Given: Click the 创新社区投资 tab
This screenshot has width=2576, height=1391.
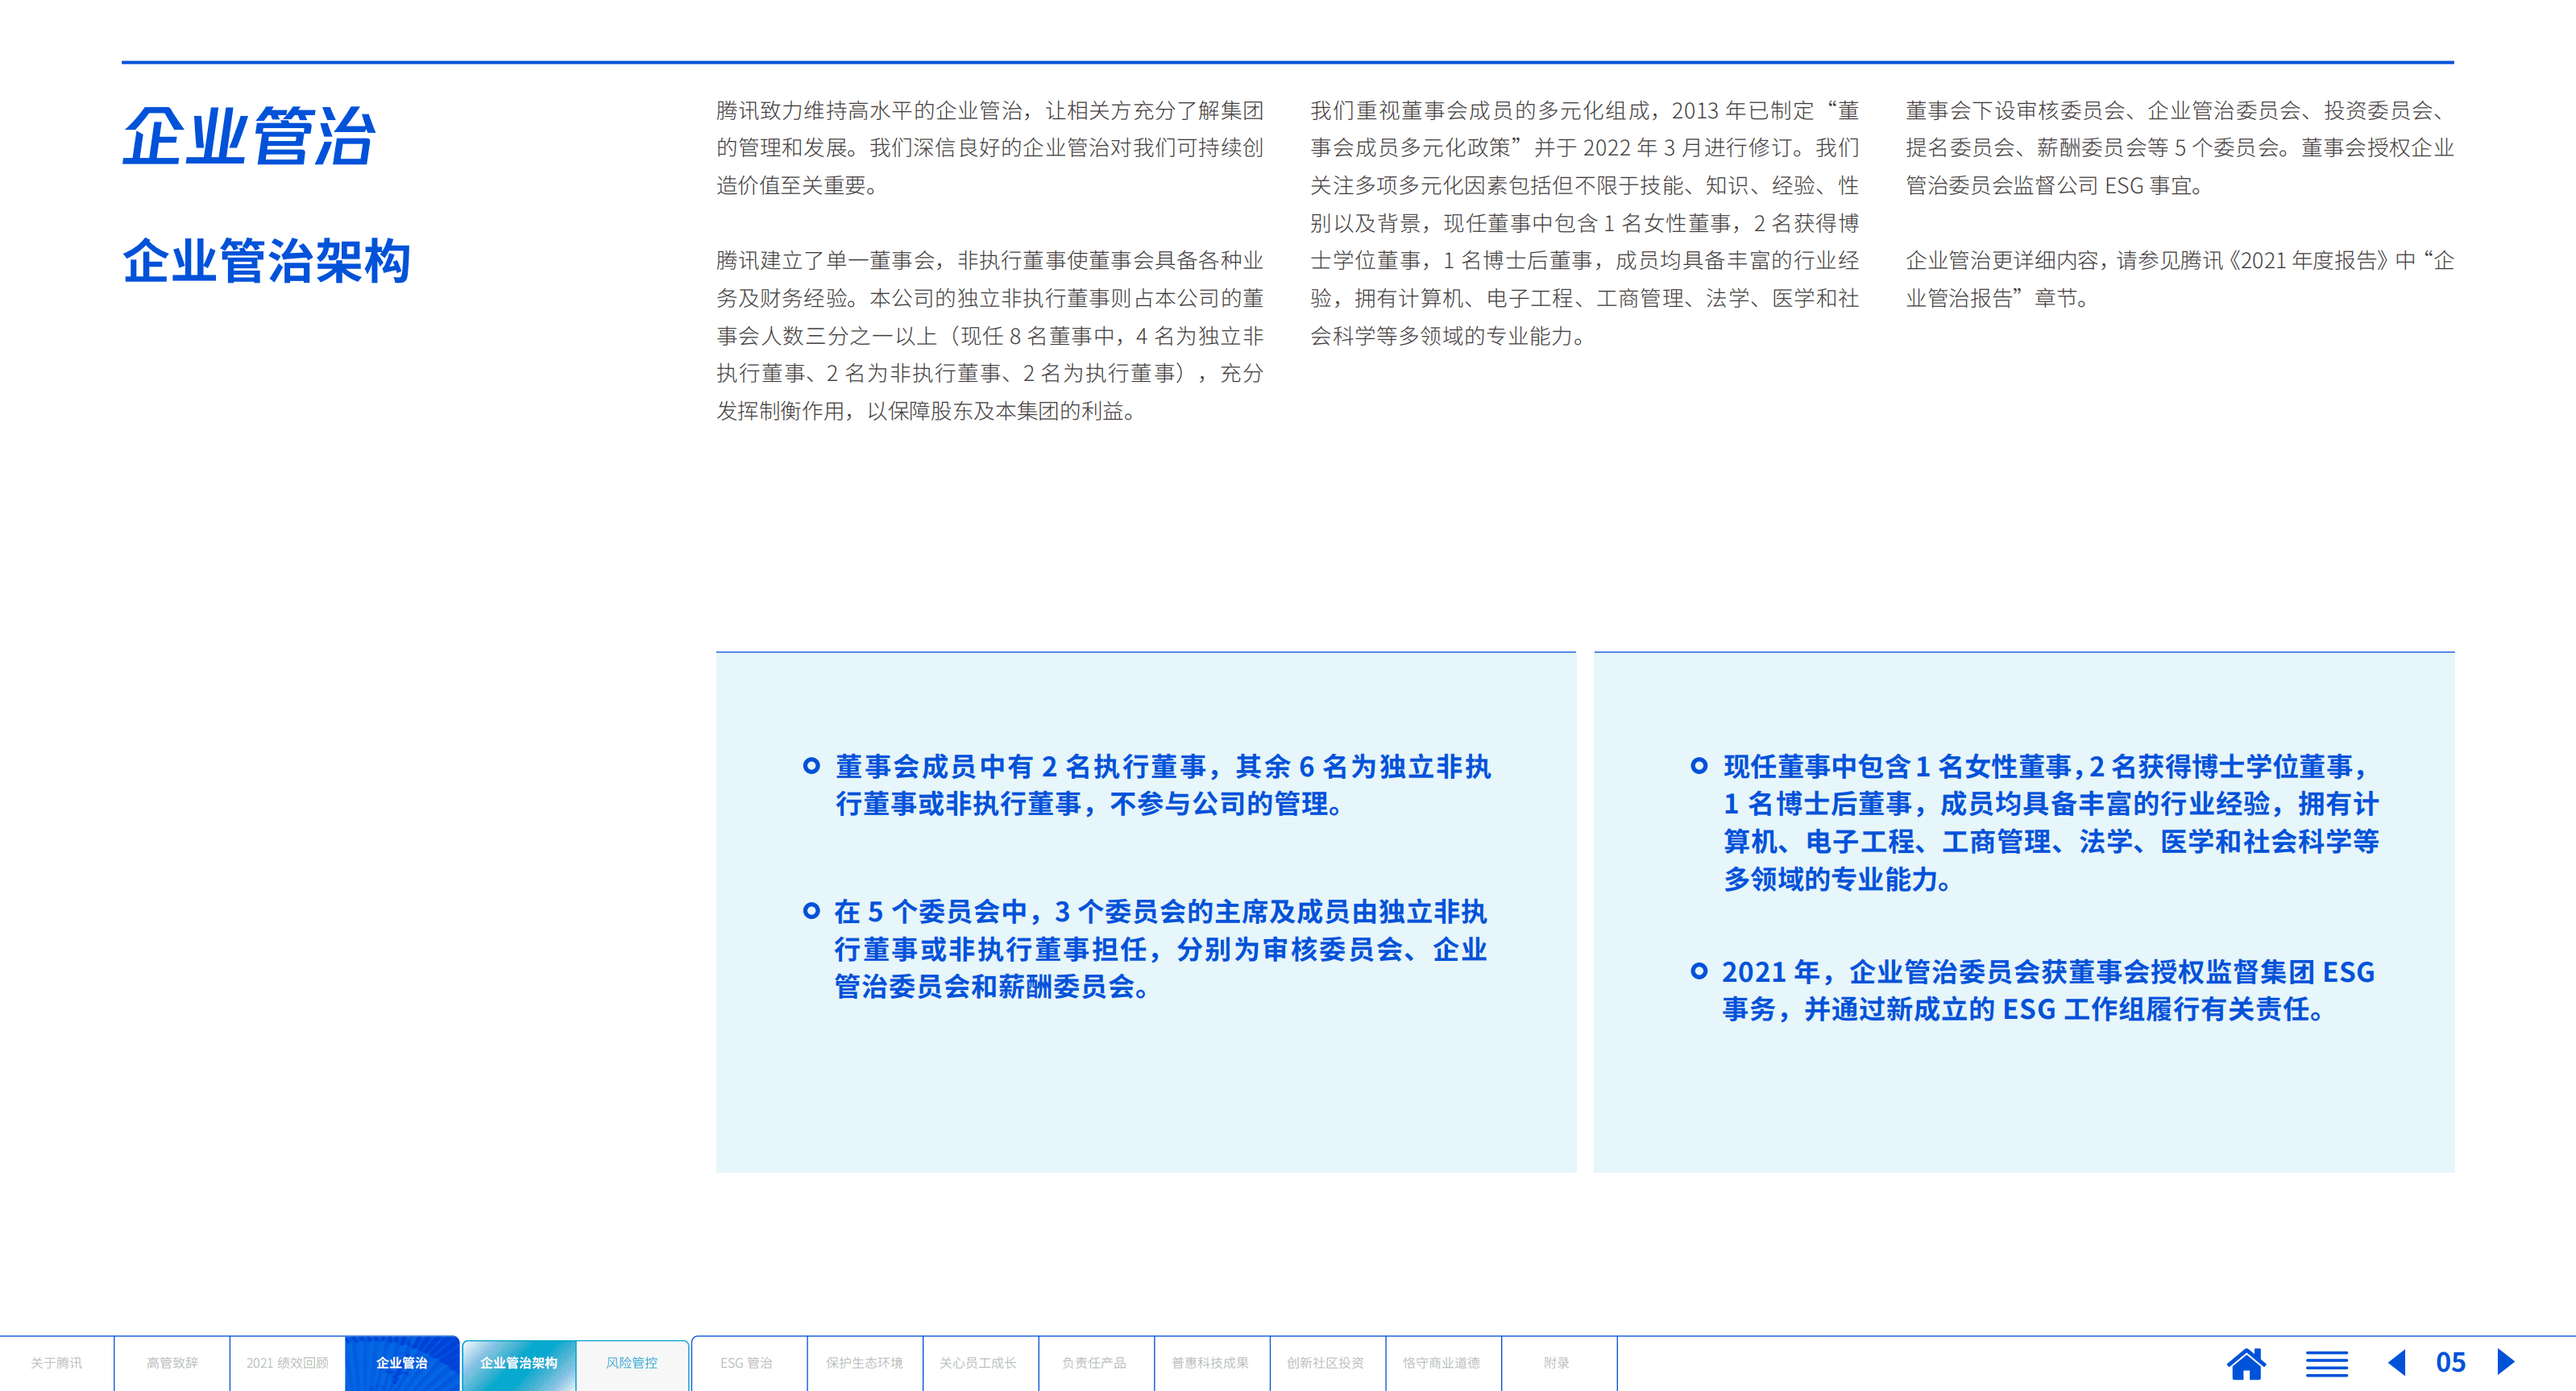Looking at the screenshot, I should point(1327,1361).
